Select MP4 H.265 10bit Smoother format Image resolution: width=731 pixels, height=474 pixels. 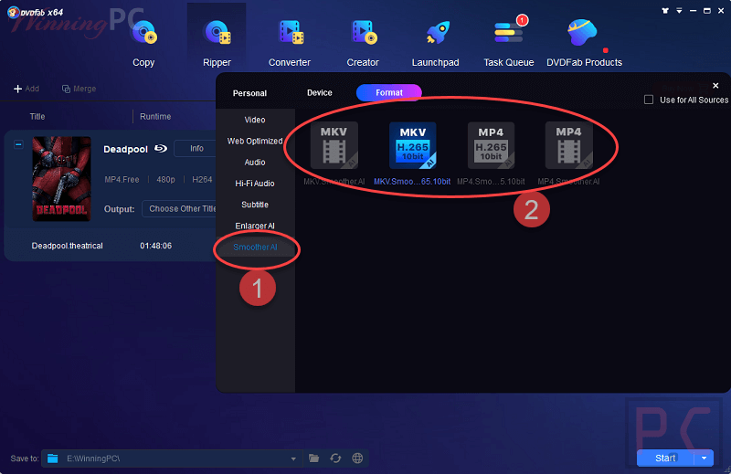[x=491, y=145]
